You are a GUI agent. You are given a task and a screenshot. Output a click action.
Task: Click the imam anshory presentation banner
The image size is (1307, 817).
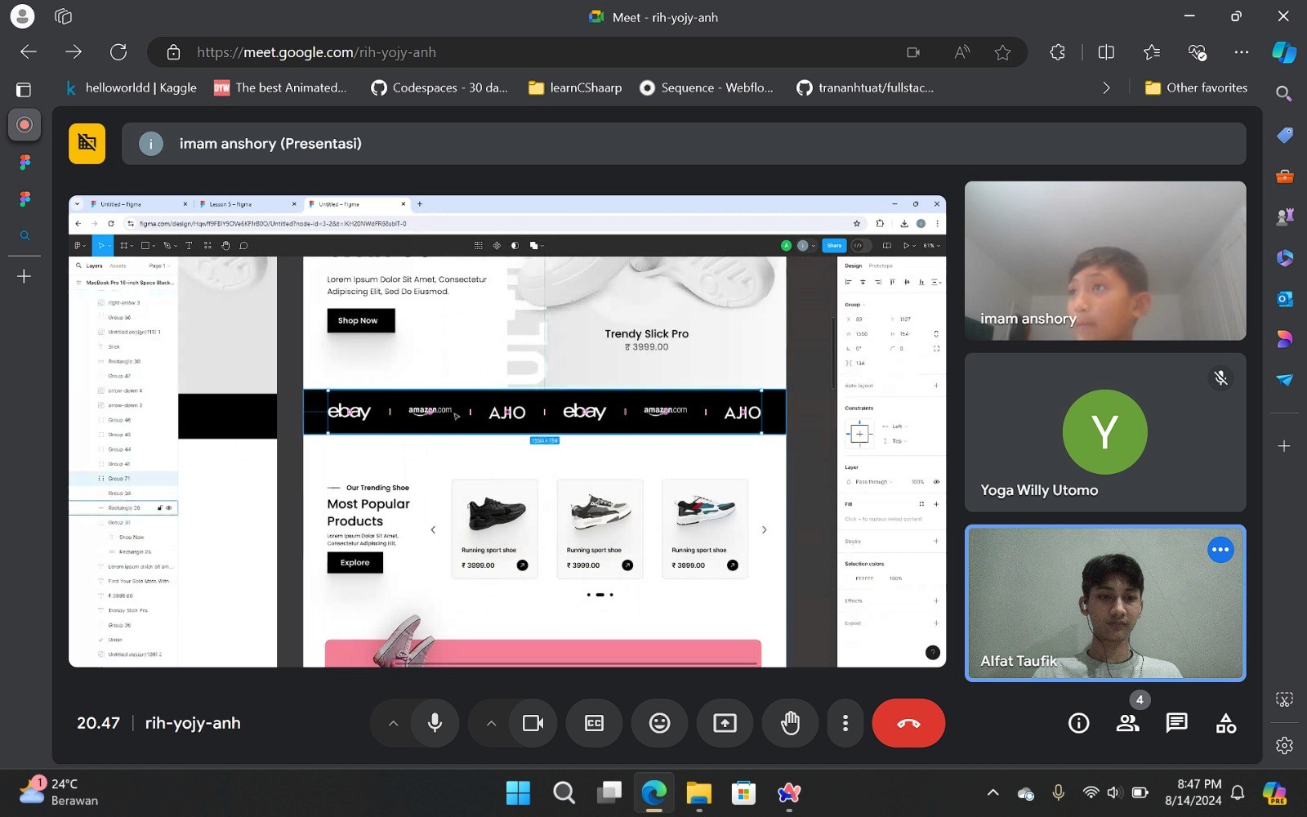pyautogui.click(x=684, y=144)
